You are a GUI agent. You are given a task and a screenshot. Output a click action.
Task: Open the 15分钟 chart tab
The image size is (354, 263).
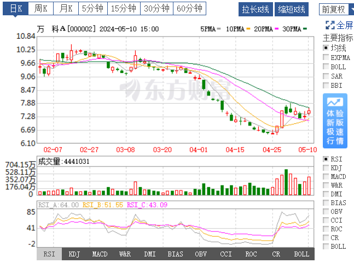(124, 9)
